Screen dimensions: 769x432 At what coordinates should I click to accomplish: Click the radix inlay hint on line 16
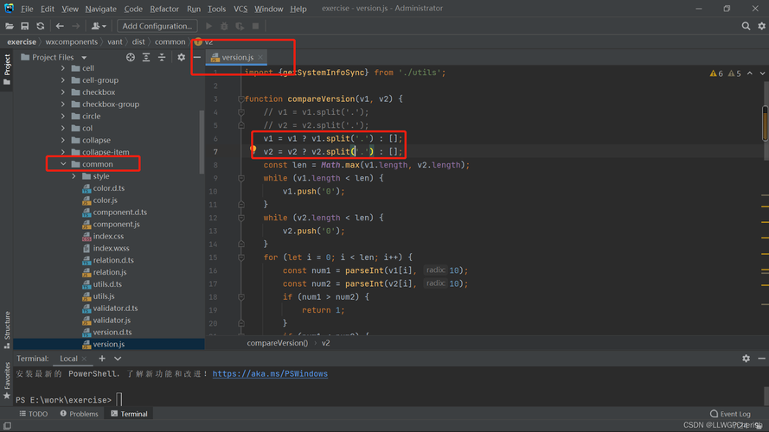click(x=435, y=270)
